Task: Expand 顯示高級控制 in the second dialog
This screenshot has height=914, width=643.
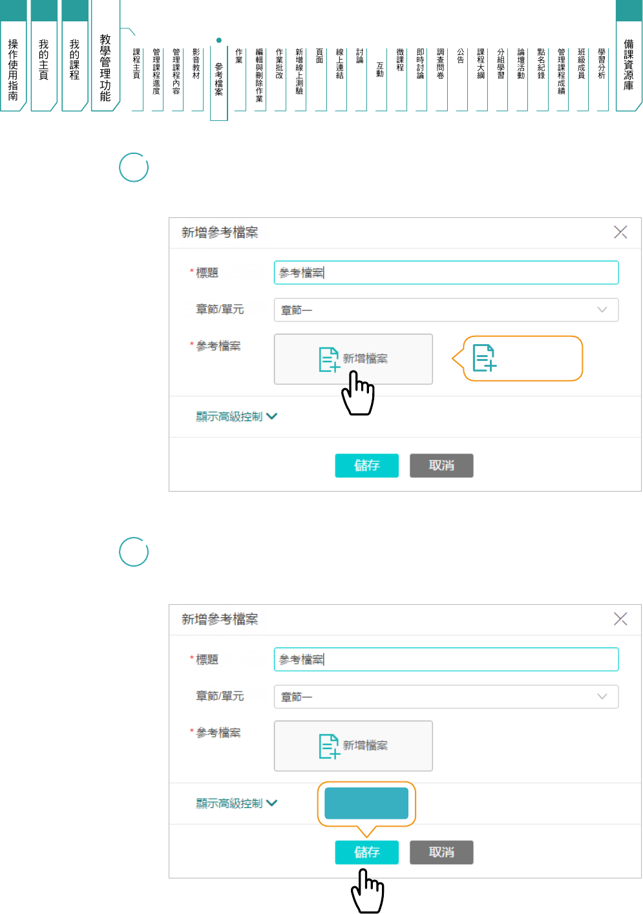Action: (x=237, y=803)
